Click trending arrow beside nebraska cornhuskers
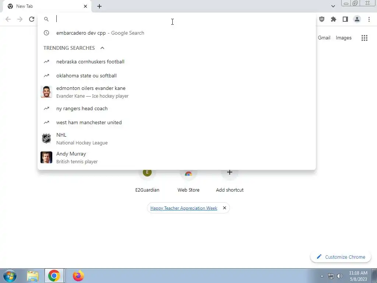 point(46,62)
